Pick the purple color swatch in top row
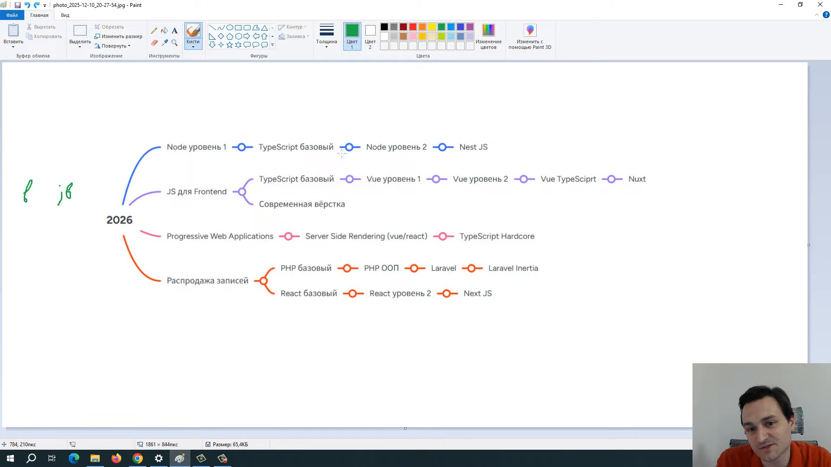Image resolution: width=831 pixels, height=467 pixels. click(x=470, y=27)
